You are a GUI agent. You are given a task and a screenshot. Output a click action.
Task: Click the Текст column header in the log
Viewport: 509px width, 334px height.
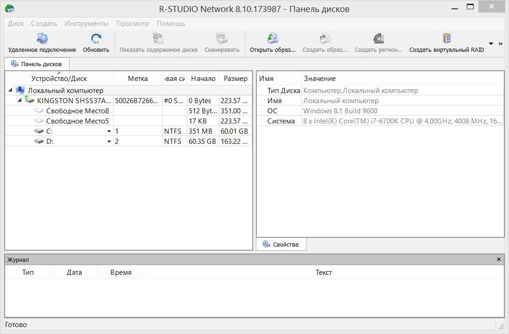(x=324, y=272)
